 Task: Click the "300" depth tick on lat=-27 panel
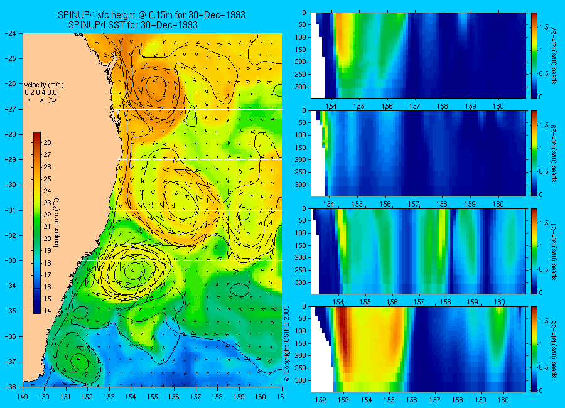(x=301, y=87)
